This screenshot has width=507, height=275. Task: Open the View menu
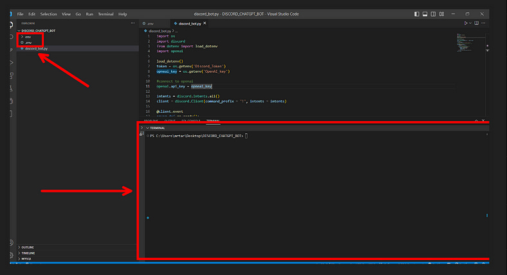[66, 14]
